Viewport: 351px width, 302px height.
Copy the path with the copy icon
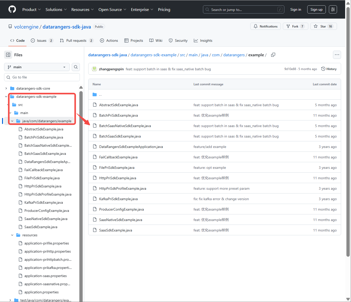pos(273,55)
